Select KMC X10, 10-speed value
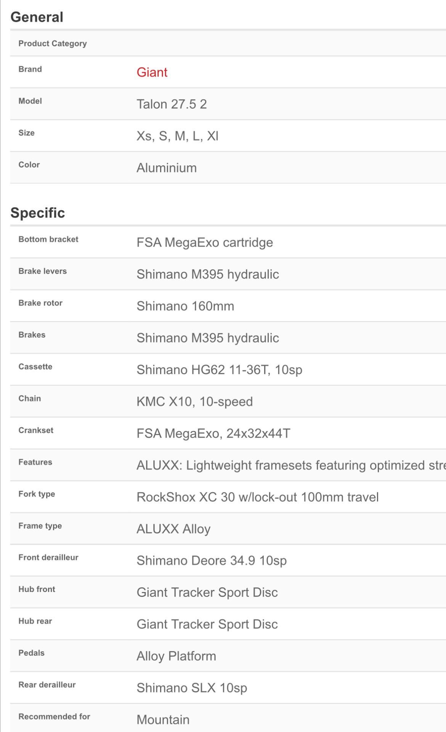Screen dimensions: 446x732 tap(194, 401)
